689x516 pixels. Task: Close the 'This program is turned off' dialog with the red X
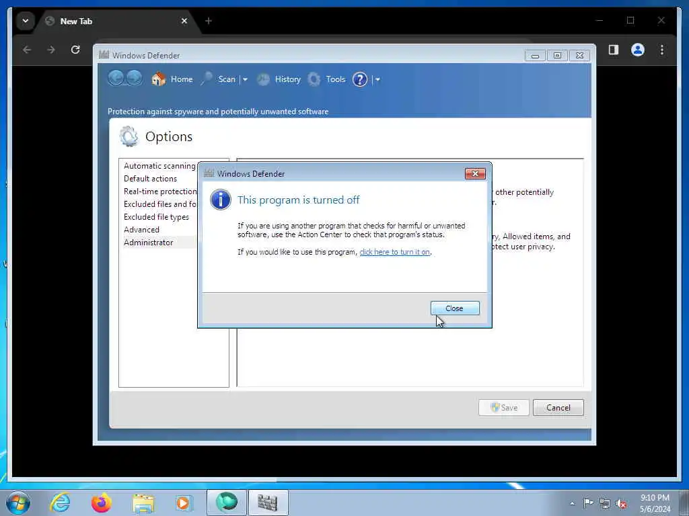[475, 174]
